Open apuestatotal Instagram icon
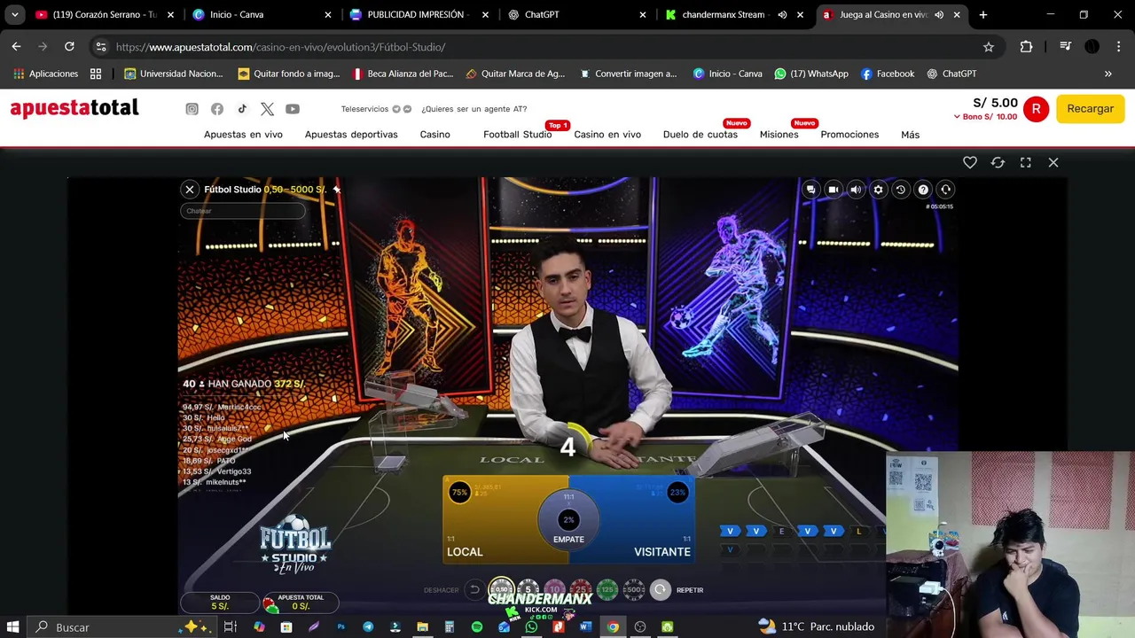Image resolution: width=1135 pixels, height=638 pixels. pos(192,109)
